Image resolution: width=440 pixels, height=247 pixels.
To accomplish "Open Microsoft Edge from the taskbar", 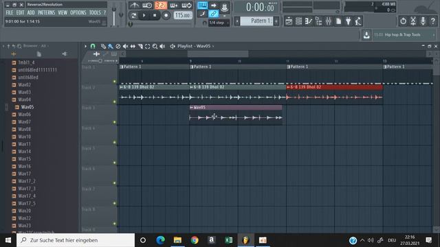I will [x=160, y=240].
